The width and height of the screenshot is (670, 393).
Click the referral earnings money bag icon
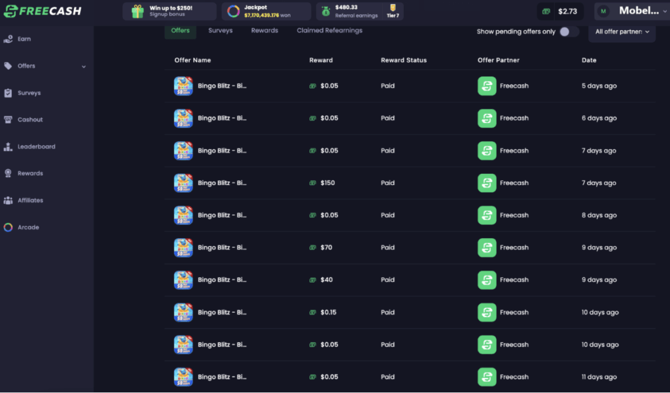point(326,12)
